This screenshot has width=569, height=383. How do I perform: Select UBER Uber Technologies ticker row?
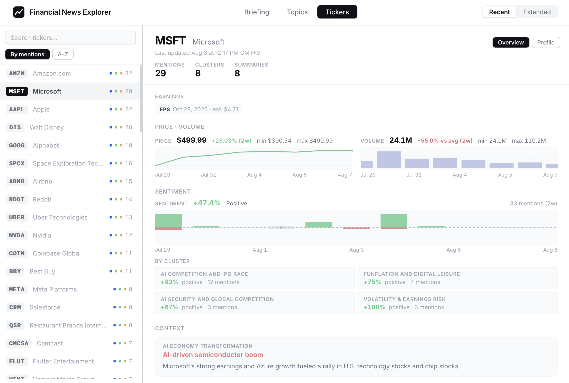coord(70,217)
